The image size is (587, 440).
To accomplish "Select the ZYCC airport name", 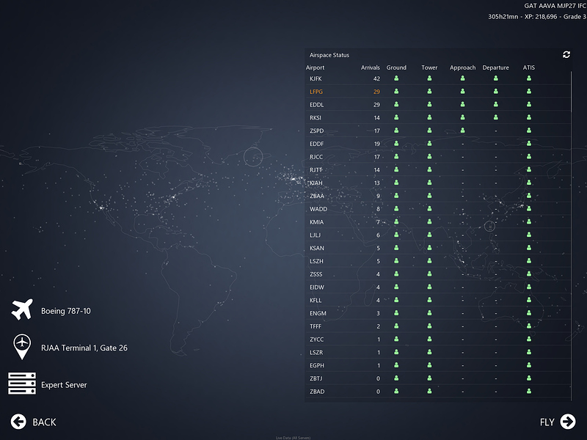I will coord(317,340).
